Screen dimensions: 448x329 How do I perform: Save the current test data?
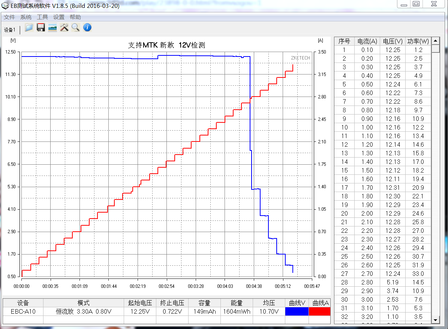click(x=40, y=27)
